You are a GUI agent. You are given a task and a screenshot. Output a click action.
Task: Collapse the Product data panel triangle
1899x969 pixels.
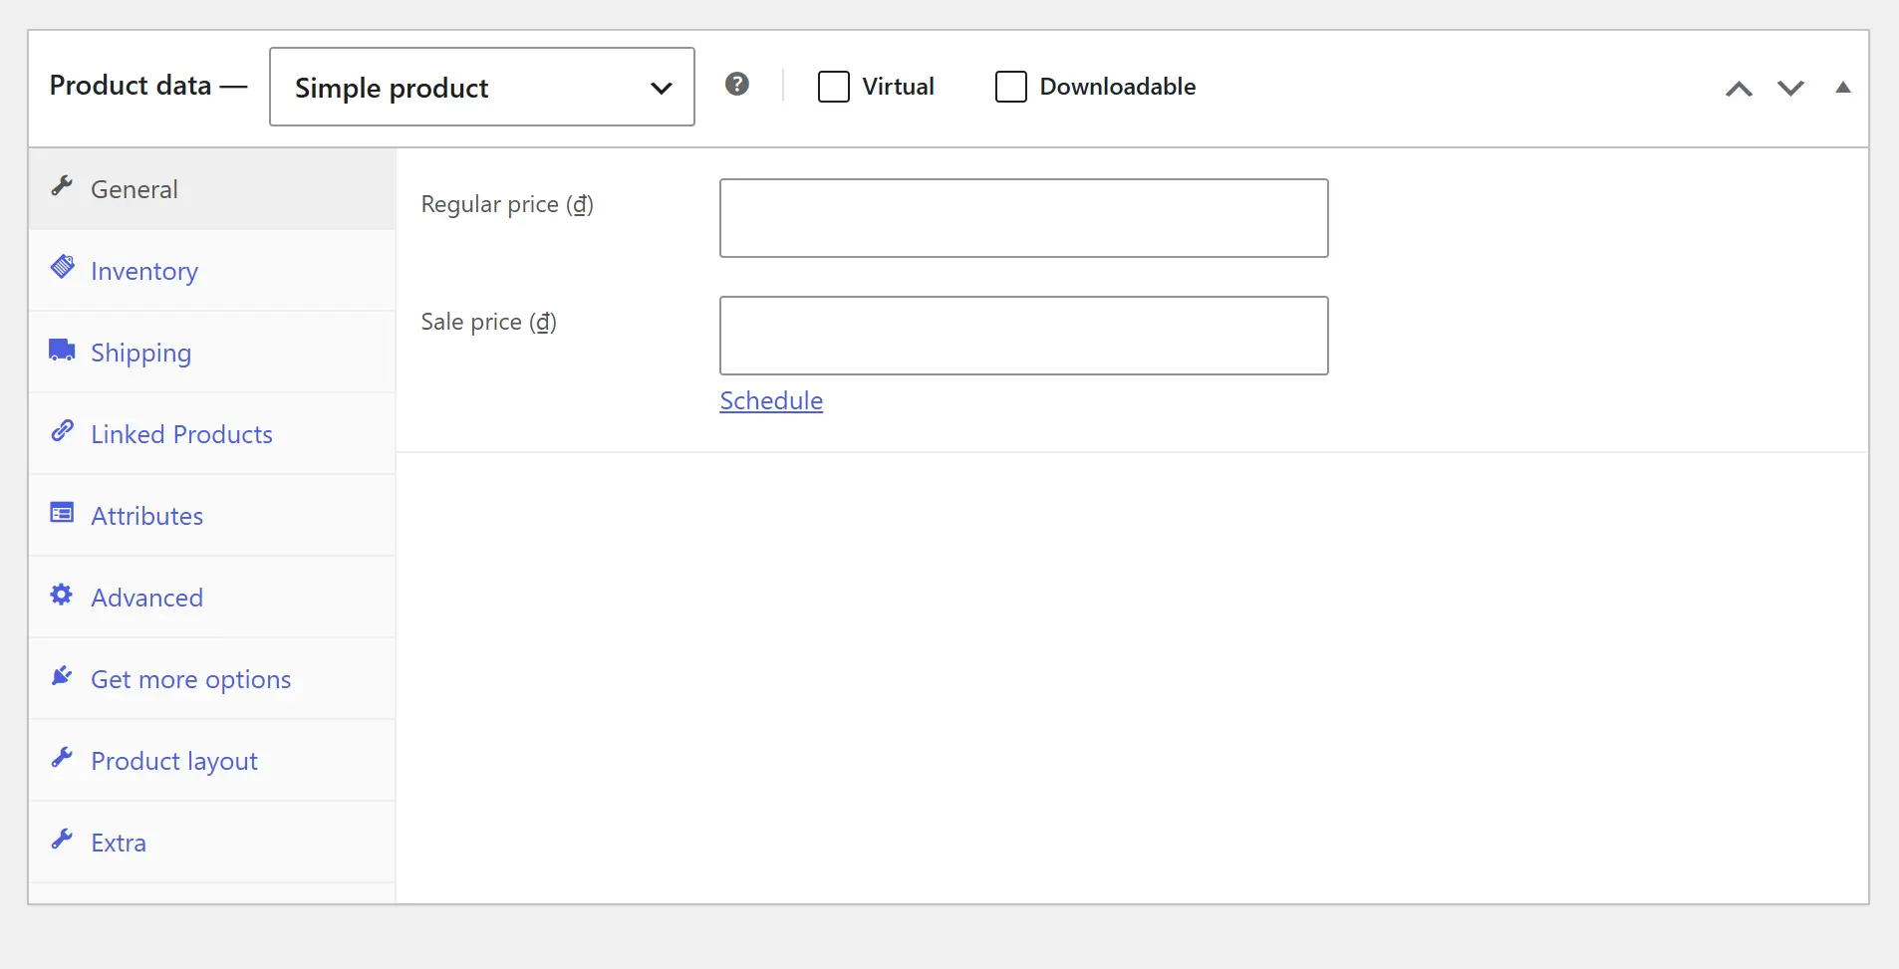1843,88
